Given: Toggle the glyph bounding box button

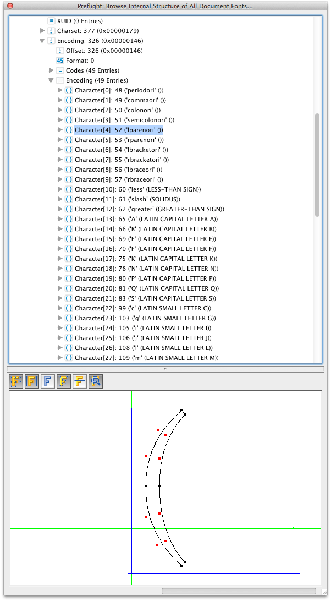Looking at the screenshot, I should coord(32,381).
